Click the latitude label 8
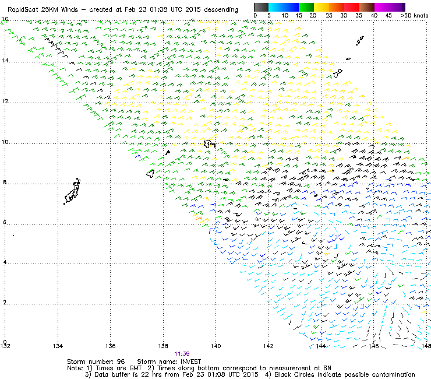Viewport: 431px width, 379px height. pos(5,182)
